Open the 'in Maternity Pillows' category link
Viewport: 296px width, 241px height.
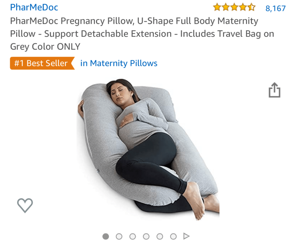(x=119, y=63)
